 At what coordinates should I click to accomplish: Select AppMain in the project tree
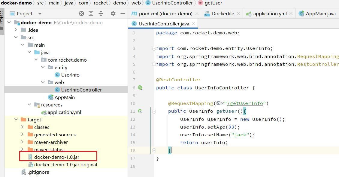tap(65, 97)
